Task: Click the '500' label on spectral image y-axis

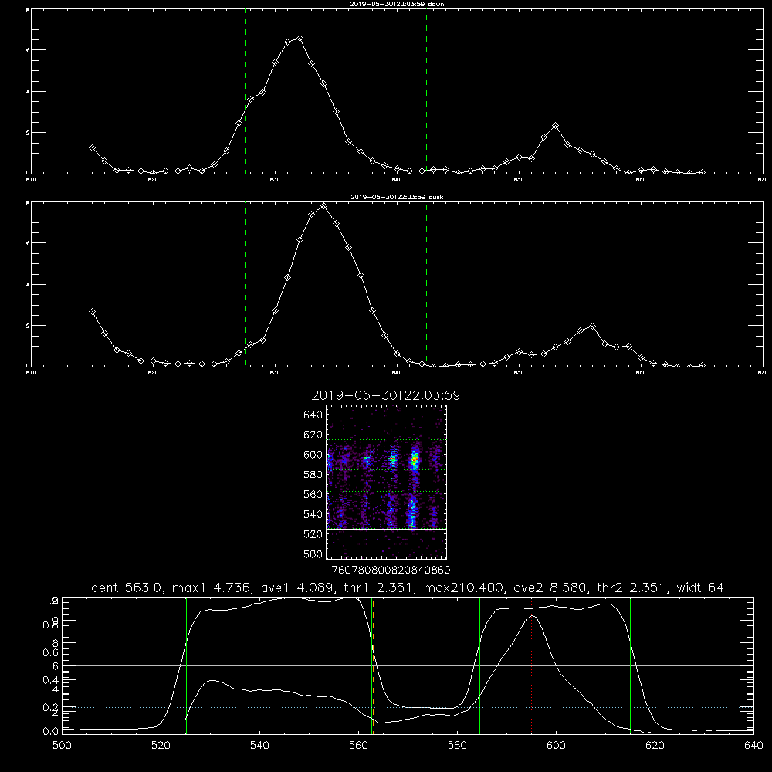Action: (x=313, y=554)
